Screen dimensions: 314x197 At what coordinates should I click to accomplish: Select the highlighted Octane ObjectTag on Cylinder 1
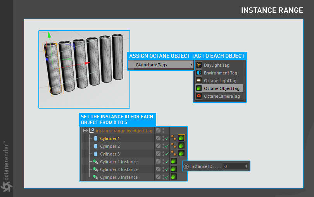click(181, 138)
